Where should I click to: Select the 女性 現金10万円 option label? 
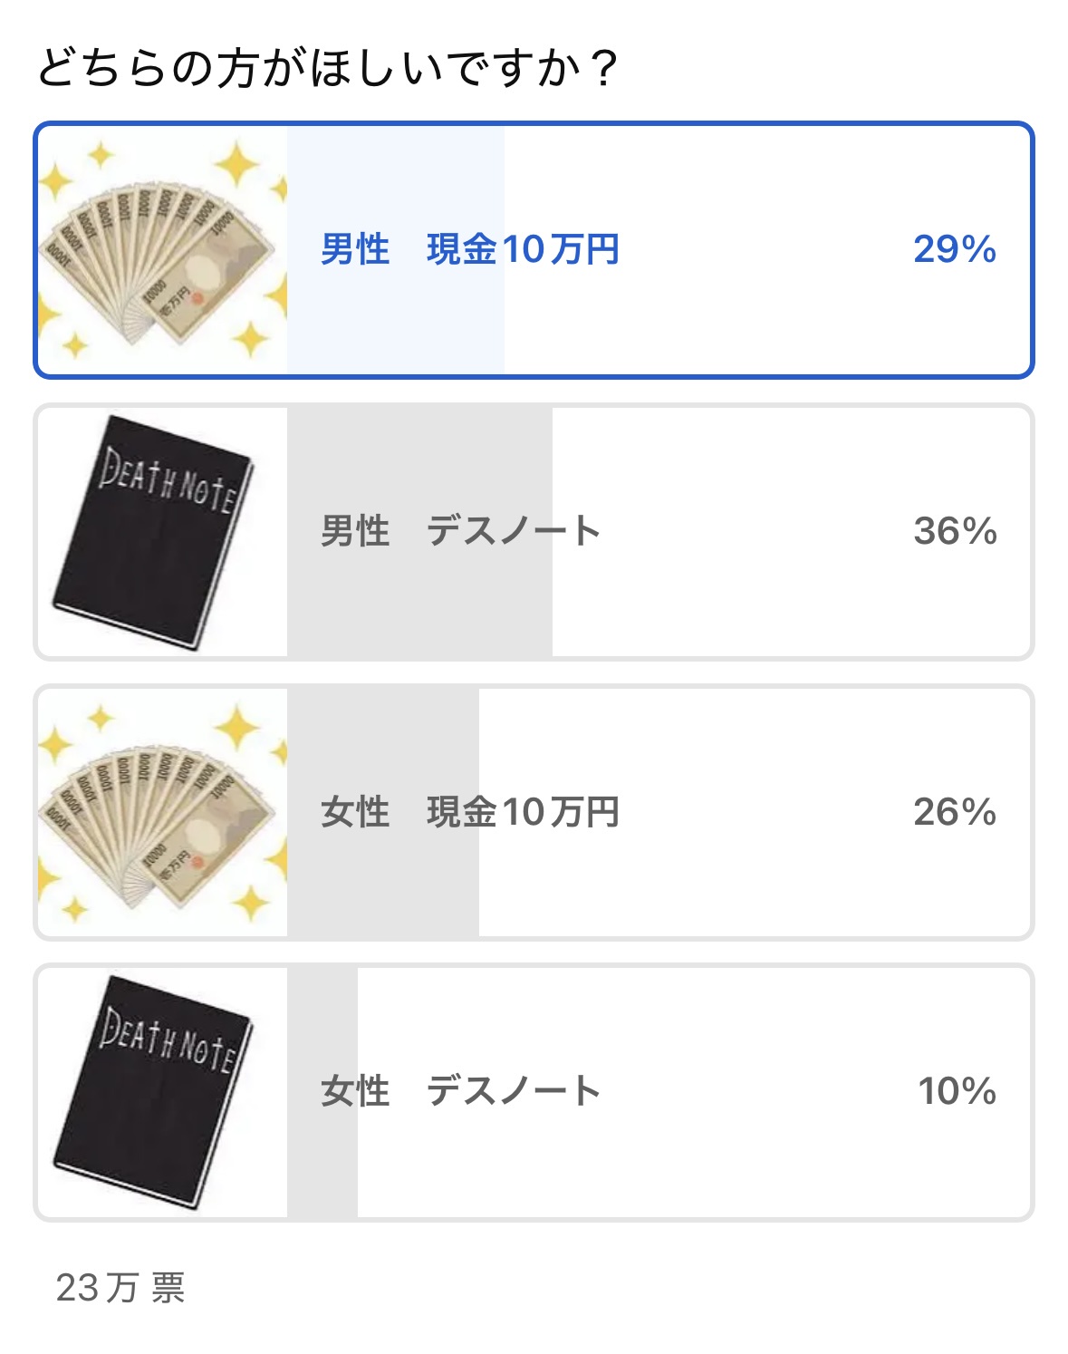[x=469, y=812]
